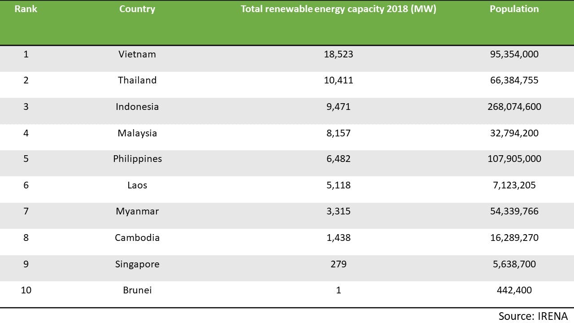Screen dimensions: 574x323
Task: Select Indonesia's population value 268,074,600
Action: pyautogui.click(x=514, y=106)
